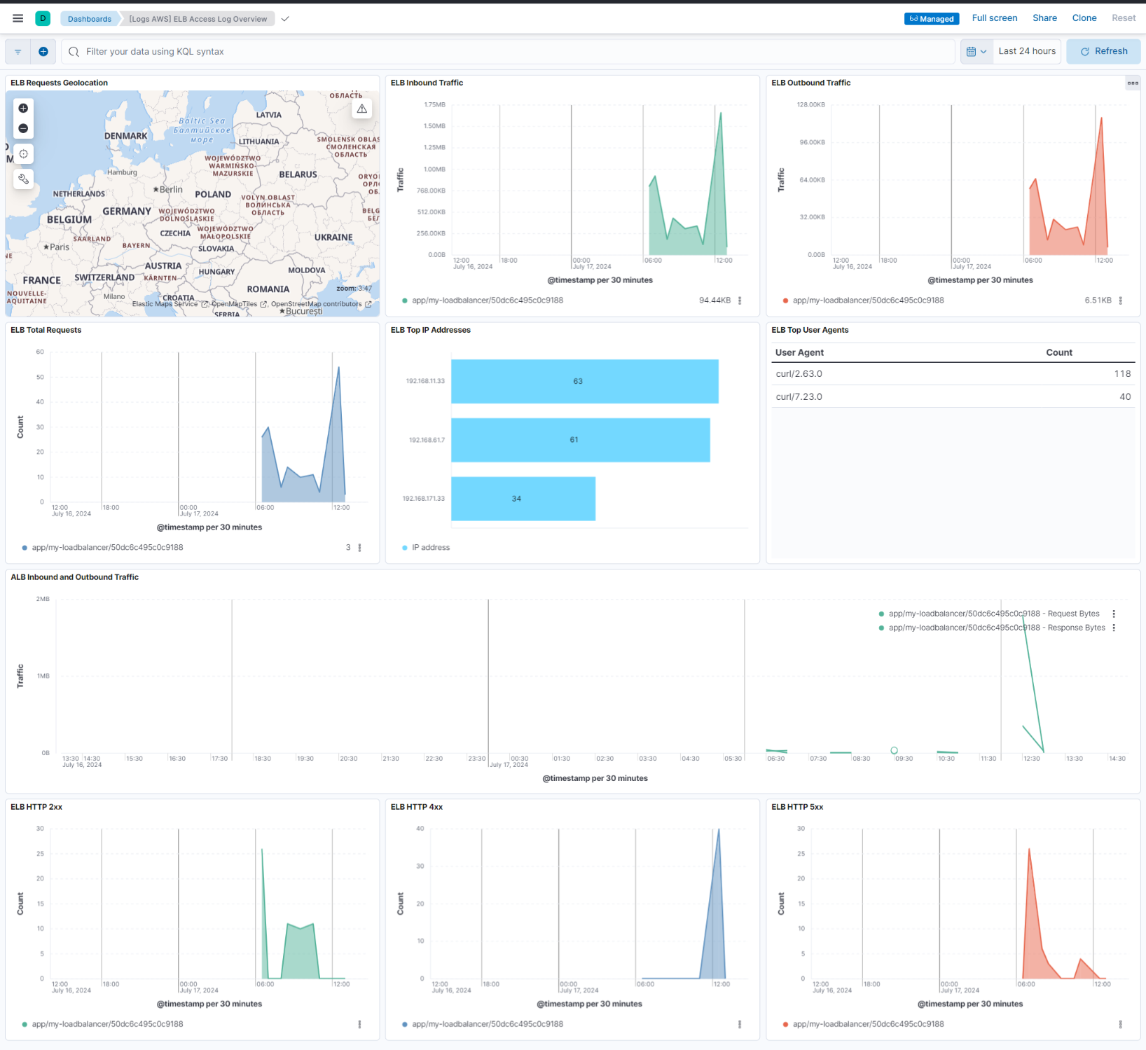The width and height of the screenshot is (1146, 1050).
Task: Click the warning triangle on the map panel
Action: (x=361, y=108)
